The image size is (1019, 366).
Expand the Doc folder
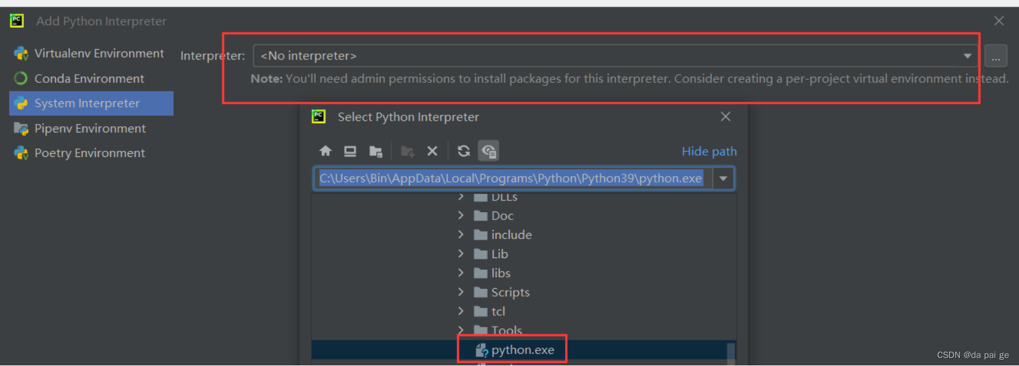pos(461,215)
